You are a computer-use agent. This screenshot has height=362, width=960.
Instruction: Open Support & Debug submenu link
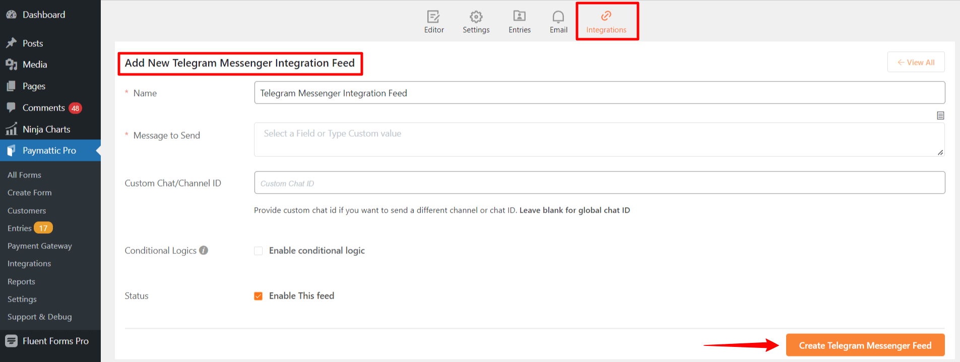coord(40,317)
